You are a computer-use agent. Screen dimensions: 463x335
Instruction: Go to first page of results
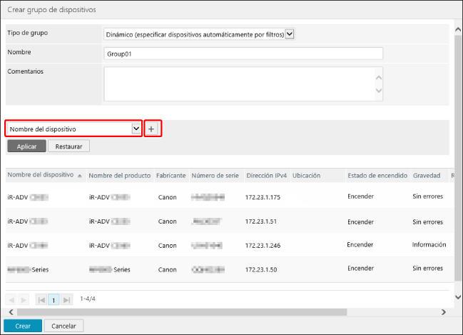[x=41, y=299]
